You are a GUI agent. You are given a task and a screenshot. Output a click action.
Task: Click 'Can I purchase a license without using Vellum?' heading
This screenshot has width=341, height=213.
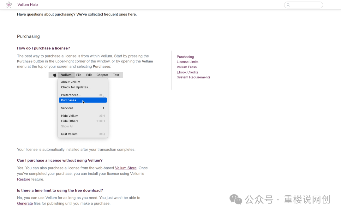click(60, 160)
